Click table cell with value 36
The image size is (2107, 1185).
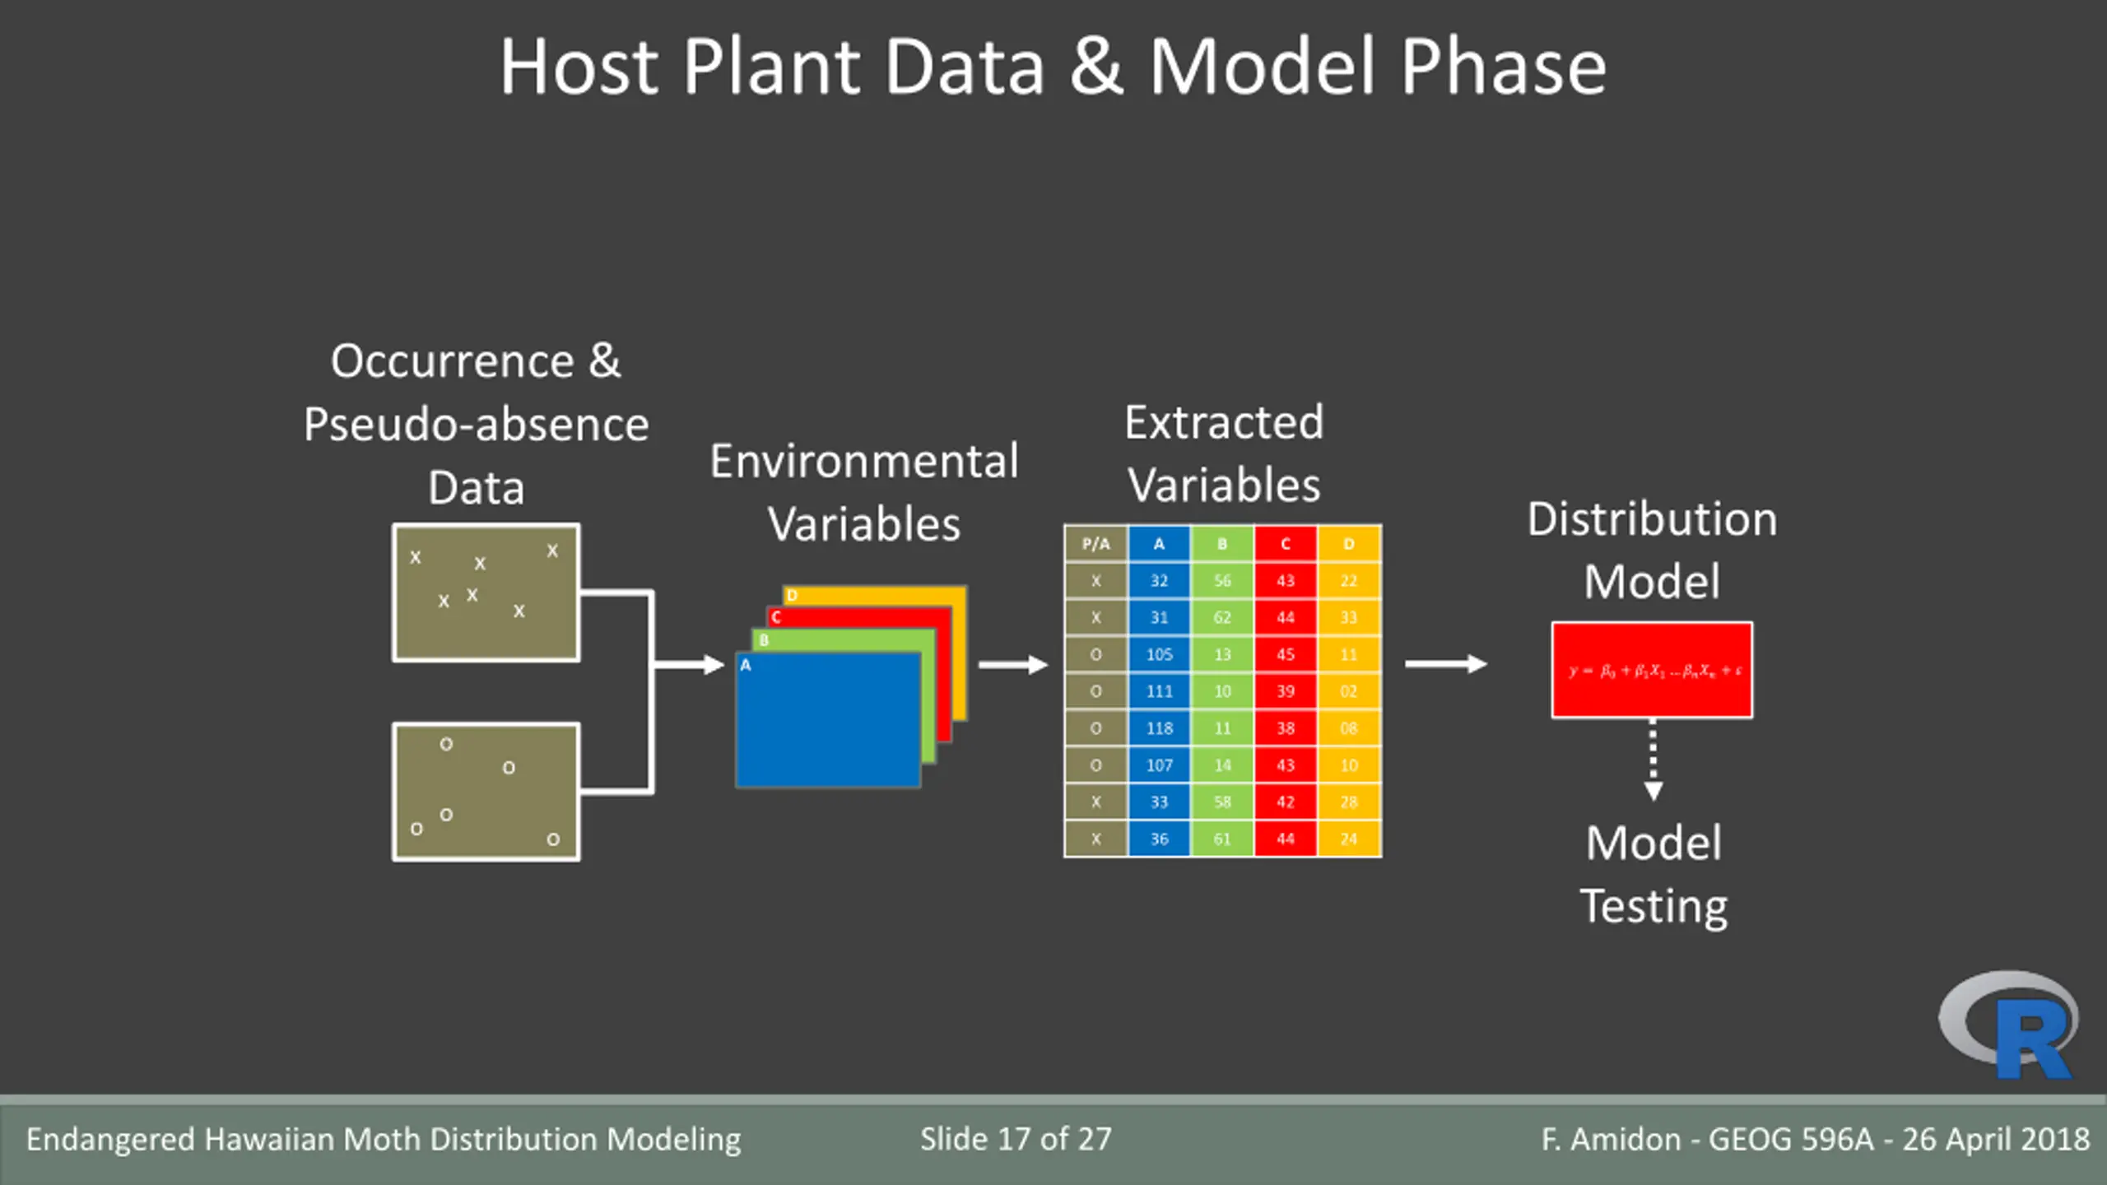pos(1159,839)
